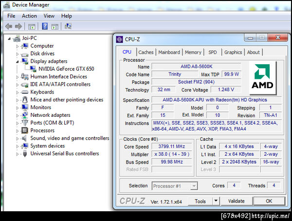
Task: Expand the Keyboards node arrow
Action: click(18, 92)
